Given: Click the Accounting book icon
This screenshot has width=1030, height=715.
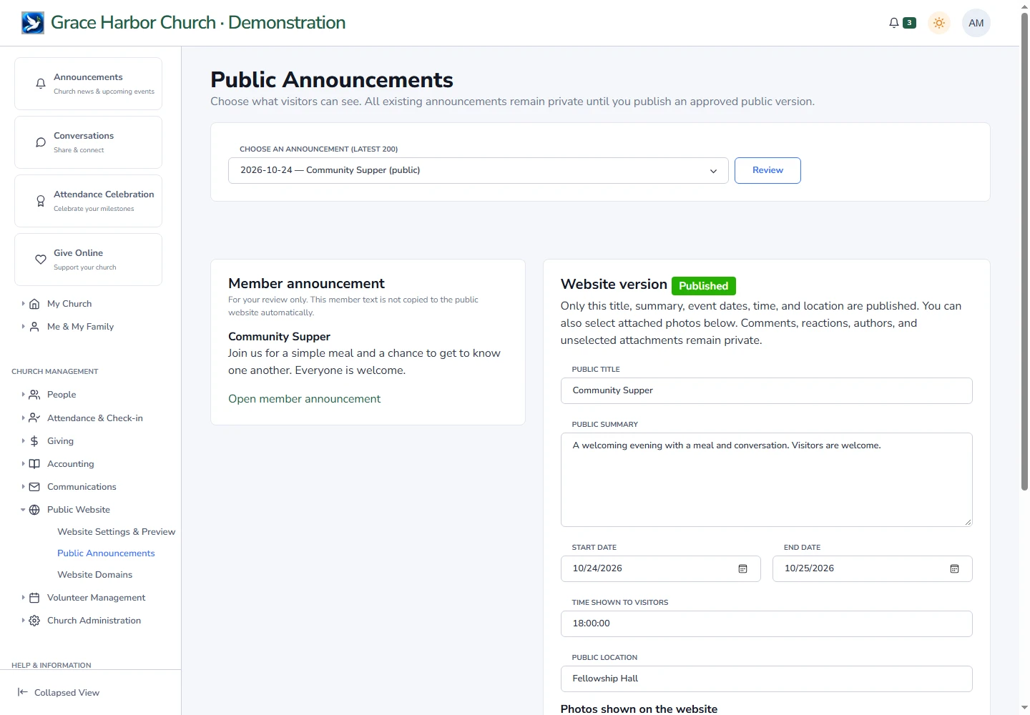Looking at the screenshot, I should pyautogui.click(x=34, y=464).
